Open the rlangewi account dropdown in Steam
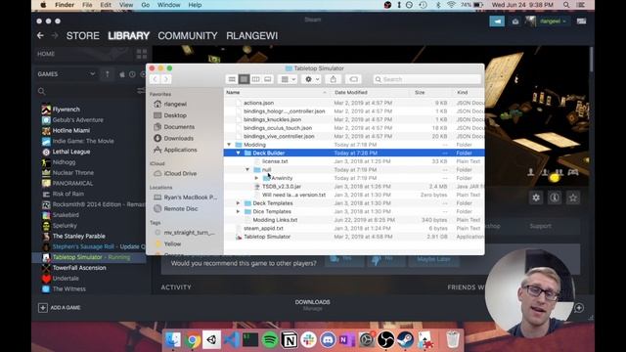This screenshot has height=352, width=626. [553, 22]
